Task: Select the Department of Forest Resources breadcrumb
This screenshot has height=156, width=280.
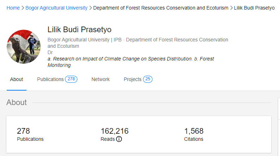Action: pyautogui.click(x=161, y=8)
